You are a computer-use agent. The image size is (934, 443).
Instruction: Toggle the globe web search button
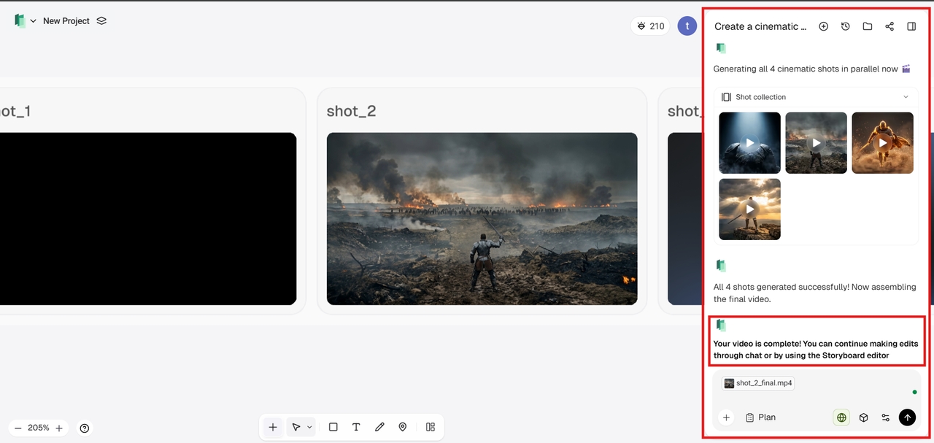pyautogui.click(x=841, y=417)
